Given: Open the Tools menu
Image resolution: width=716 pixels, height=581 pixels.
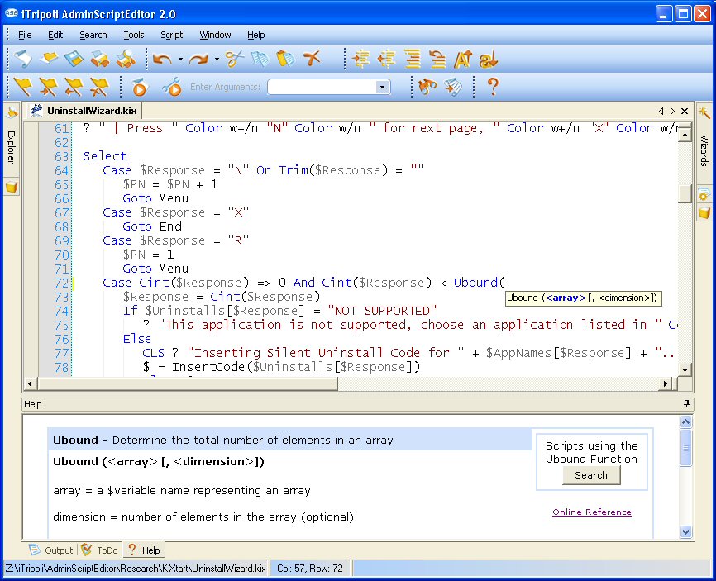Looking at the screenshot, I should coord(134,35).
